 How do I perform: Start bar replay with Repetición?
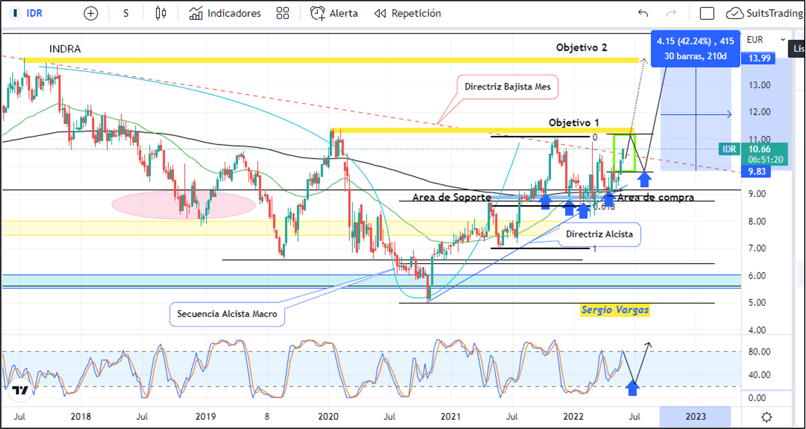pyautogui.click(x=407, y=14)
